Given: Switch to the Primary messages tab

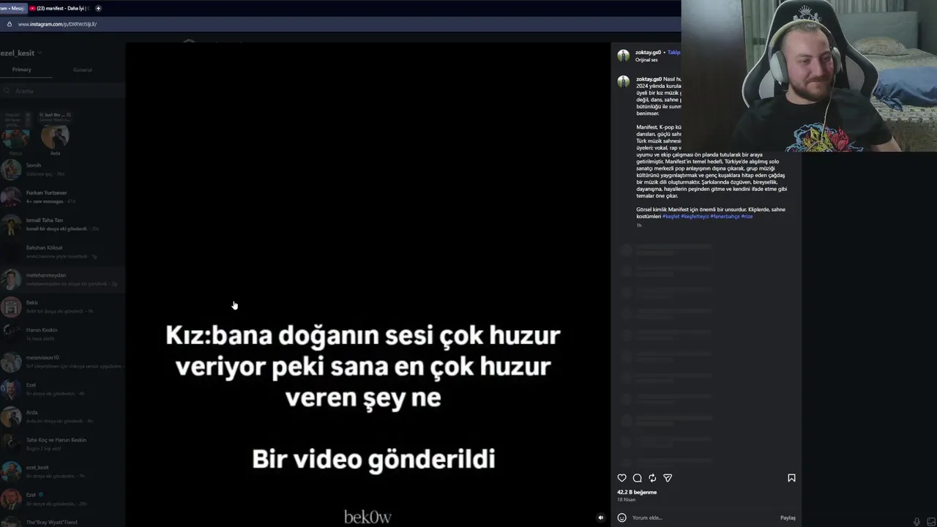Looking at the screenshot, I should tap(22, 70).
